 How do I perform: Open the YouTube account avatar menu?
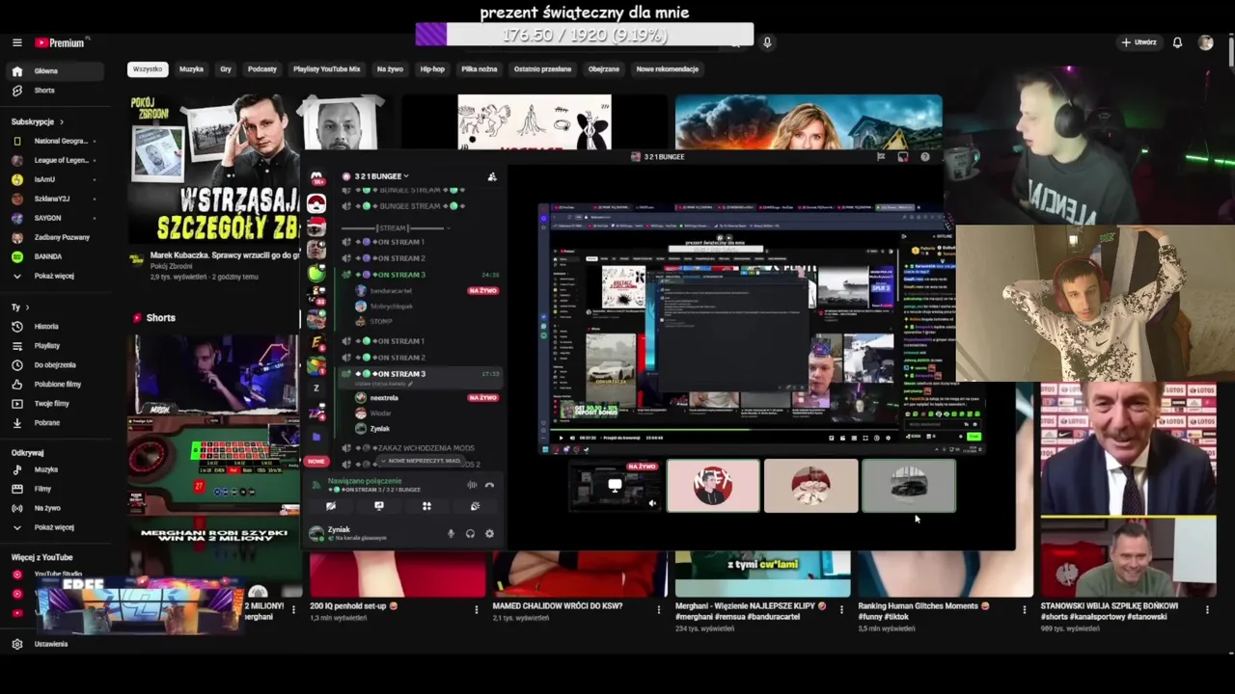[x=1205, y=42]
